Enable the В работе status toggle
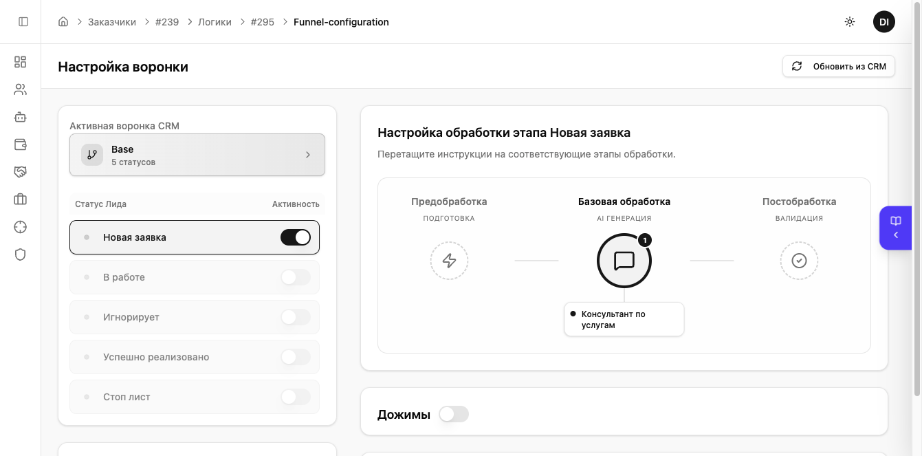Image resolution: width=922 pixels, height=456 pixels. point(296,277)
